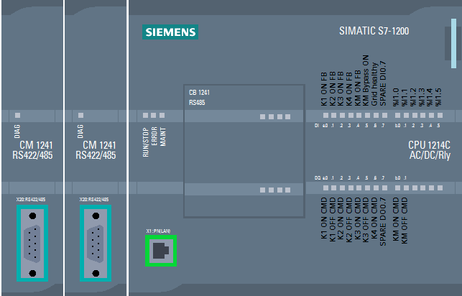462x296 pixels.
Task: Click the K4 ON FB input label
Action: tap(349, 89)
